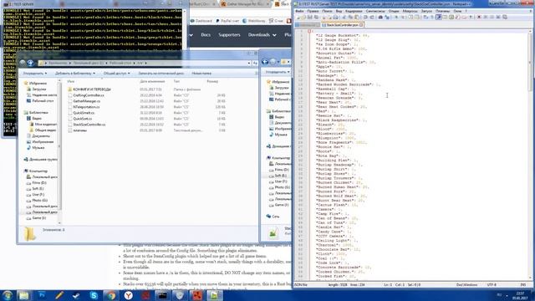Click Notepad++ Replace toolbar icon
The height and width of the screenshot is (301, 535).
coord(386,17)
